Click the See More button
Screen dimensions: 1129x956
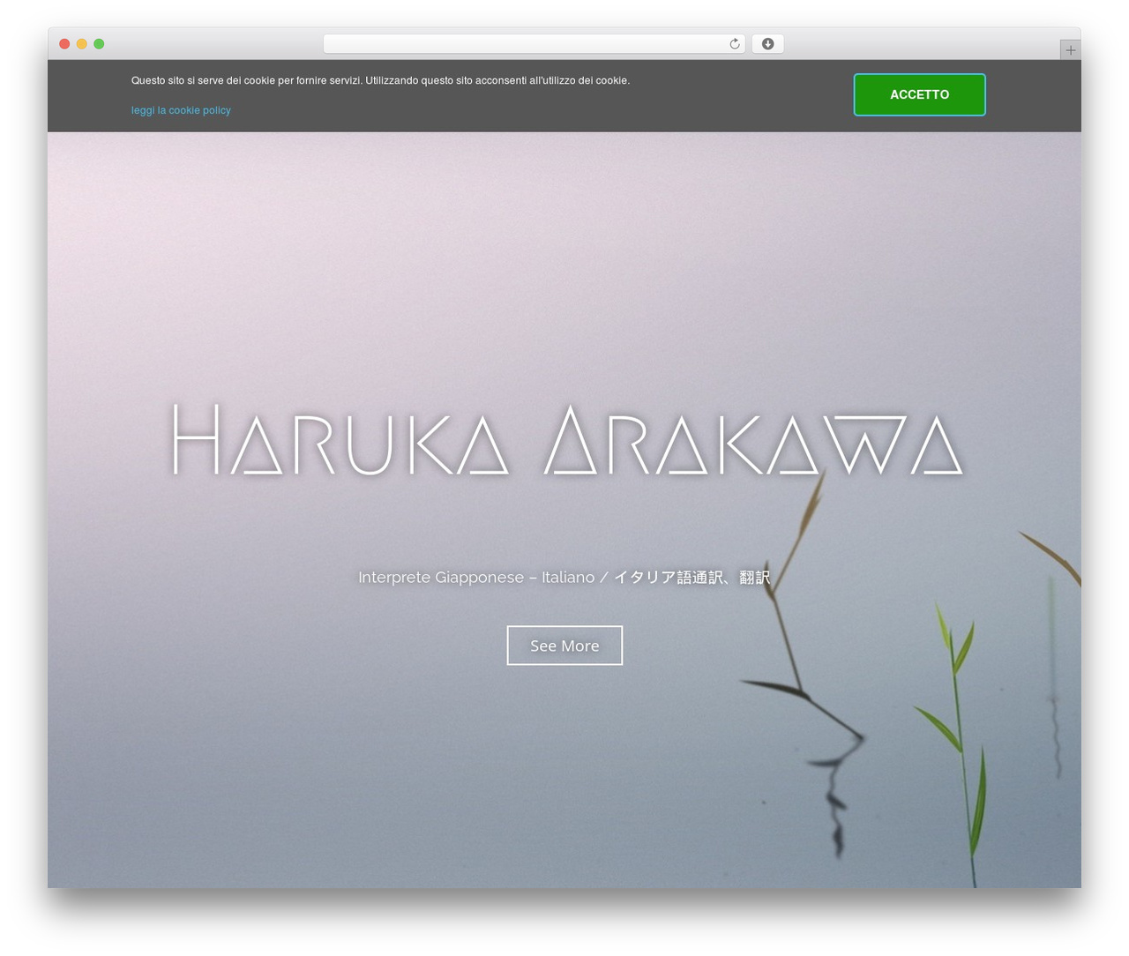coord(564,646)
